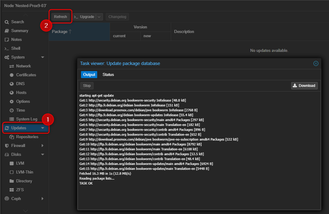Sort by the Package column header
329x214 pixels.
62,32
